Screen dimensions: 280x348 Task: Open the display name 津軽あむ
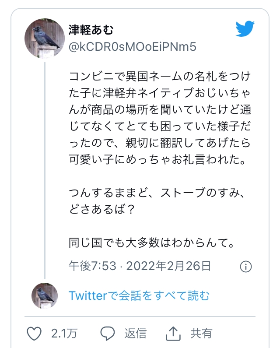(91, 30)
